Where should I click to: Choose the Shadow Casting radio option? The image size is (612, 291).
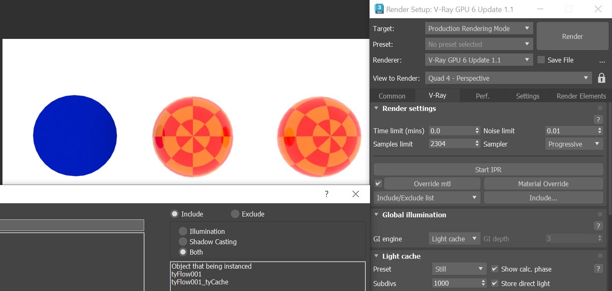pos(183,242)
